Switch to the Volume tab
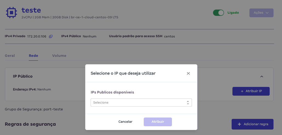Image resolution: width=282 pixels, height=135 pixels. point(59,55)
